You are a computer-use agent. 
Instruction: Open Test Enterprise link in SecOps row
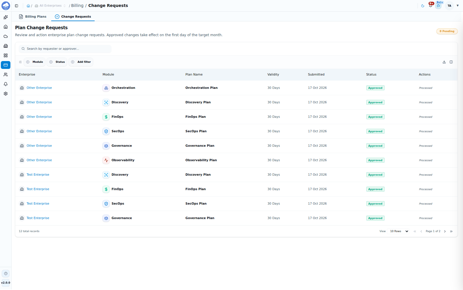click(x=38, y=204)
